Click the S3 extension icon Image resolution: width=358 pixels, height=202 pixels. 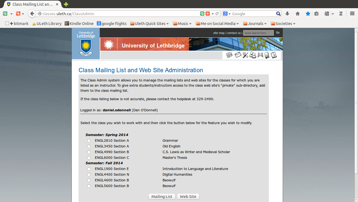pyautogui.click(x=327, y=14)
